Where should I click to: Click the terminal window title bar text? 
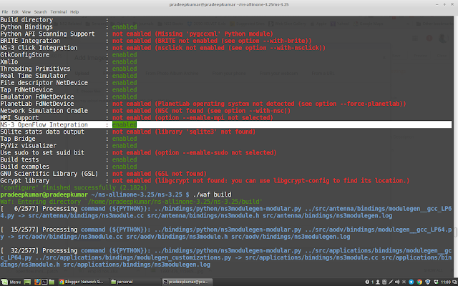229,4
